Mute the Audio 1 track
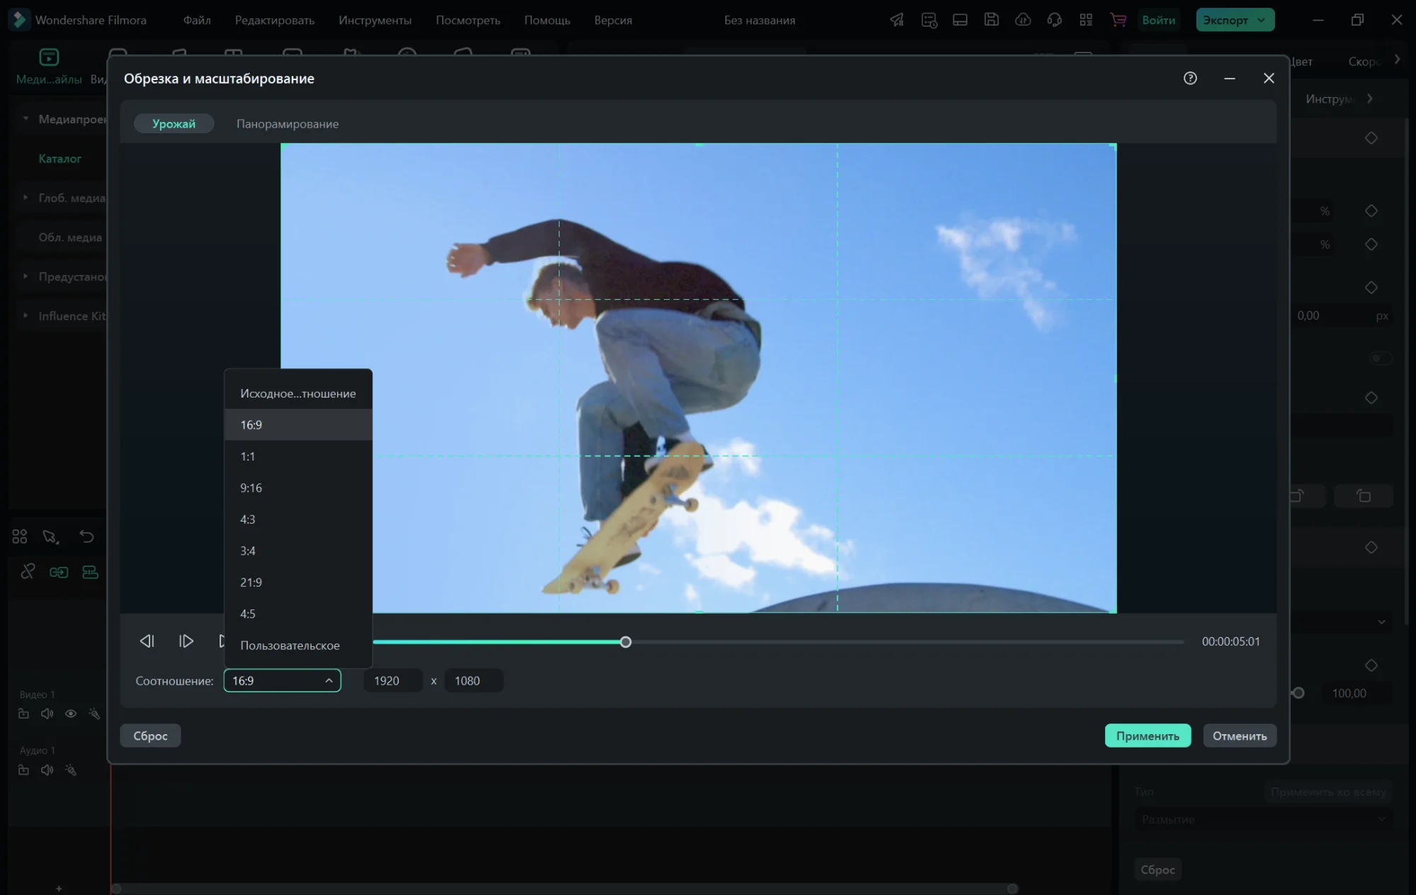 [47, 770]
